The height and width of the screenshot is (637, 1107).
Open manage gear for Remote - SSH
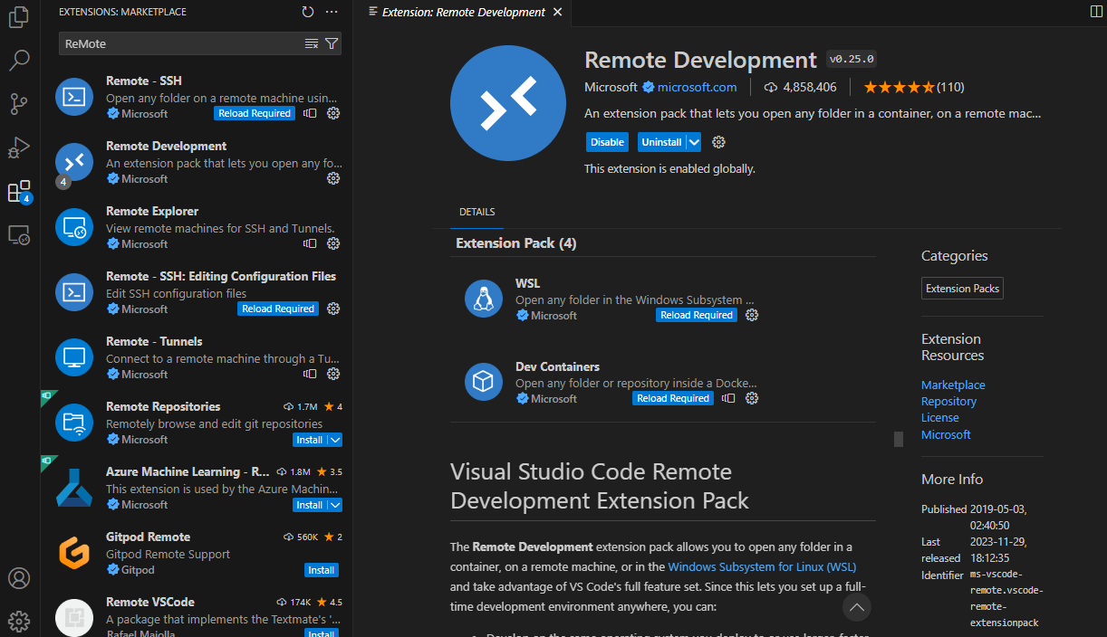point(333,113)
